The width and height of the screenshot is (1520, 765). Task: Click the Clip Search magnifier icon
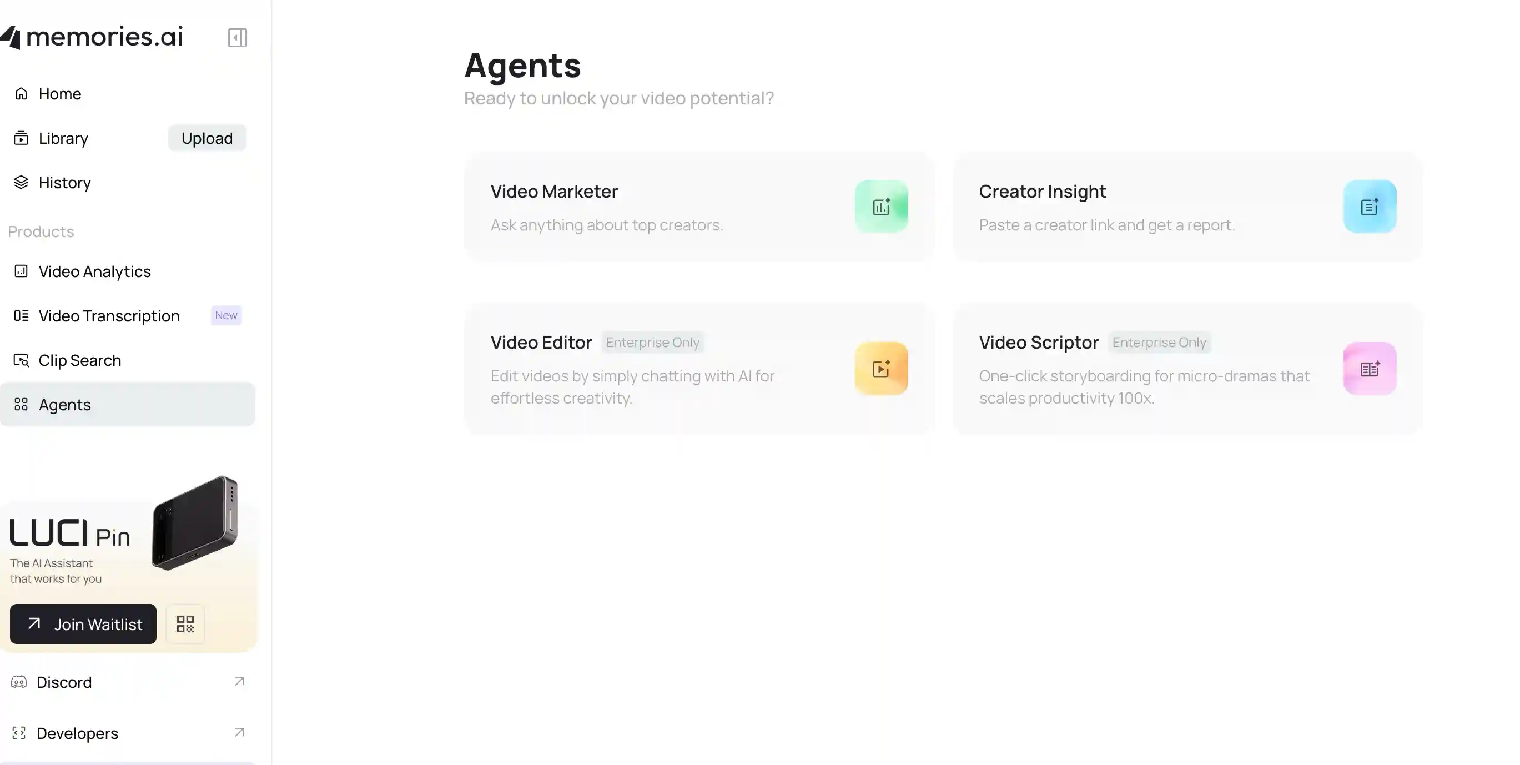(21, 360)
